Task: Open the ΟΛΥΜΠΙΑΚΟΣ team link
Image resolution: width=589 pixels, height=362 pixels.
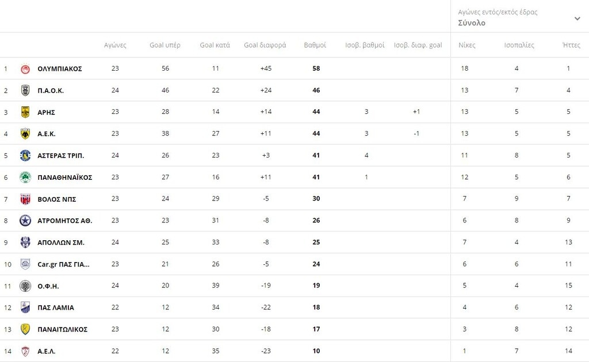Action: (60, 69)
